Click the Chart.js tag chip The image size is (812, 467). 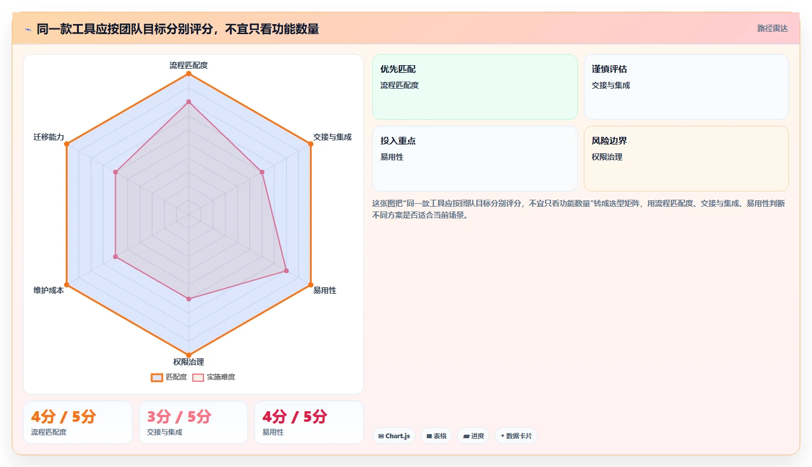point(394,436)
